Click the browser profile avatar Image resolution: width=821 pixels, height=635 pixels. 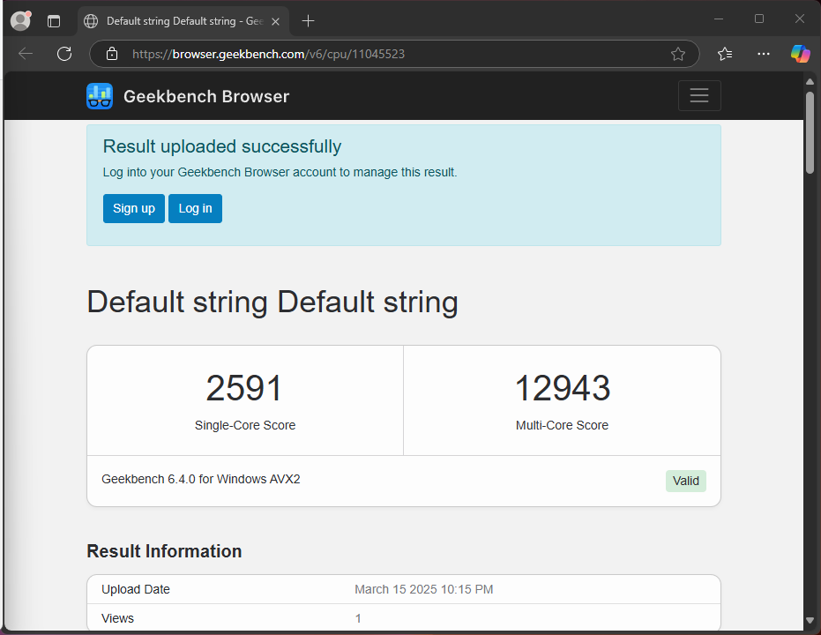20,20
